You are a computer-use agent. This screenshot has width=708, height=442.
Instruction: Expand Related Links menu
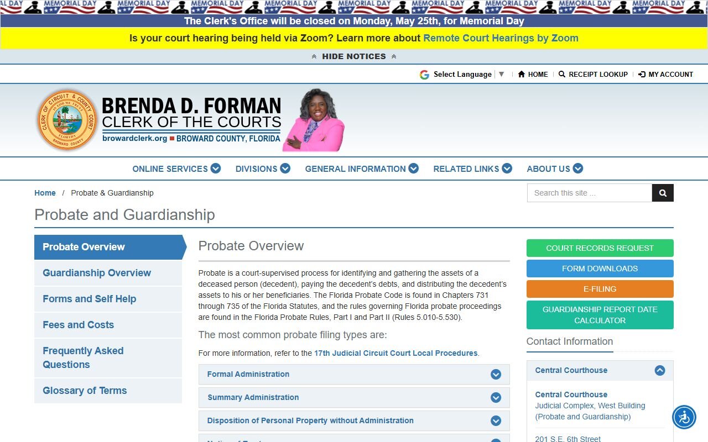pyautogui.click(x=472, y=169)
